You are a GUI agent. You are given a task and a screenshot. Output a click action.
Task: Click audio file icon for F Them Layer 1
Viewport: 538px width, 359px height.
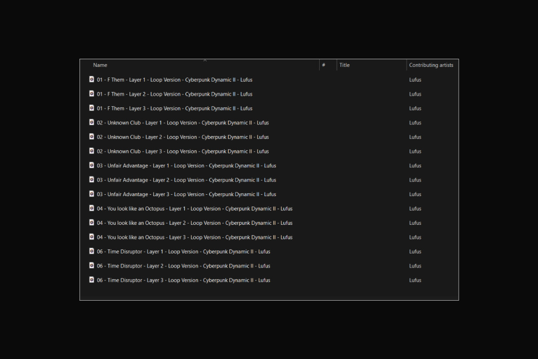click(x=91, y=79)
